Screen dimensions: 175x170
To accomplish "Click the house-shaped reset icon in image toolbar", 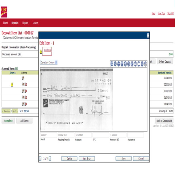I will 125,64.
